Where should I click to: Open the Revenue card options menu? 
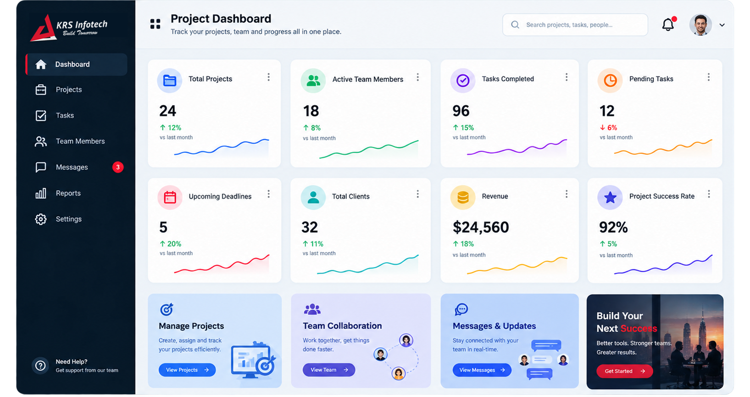pyautogui.click(x=567, y=194)
